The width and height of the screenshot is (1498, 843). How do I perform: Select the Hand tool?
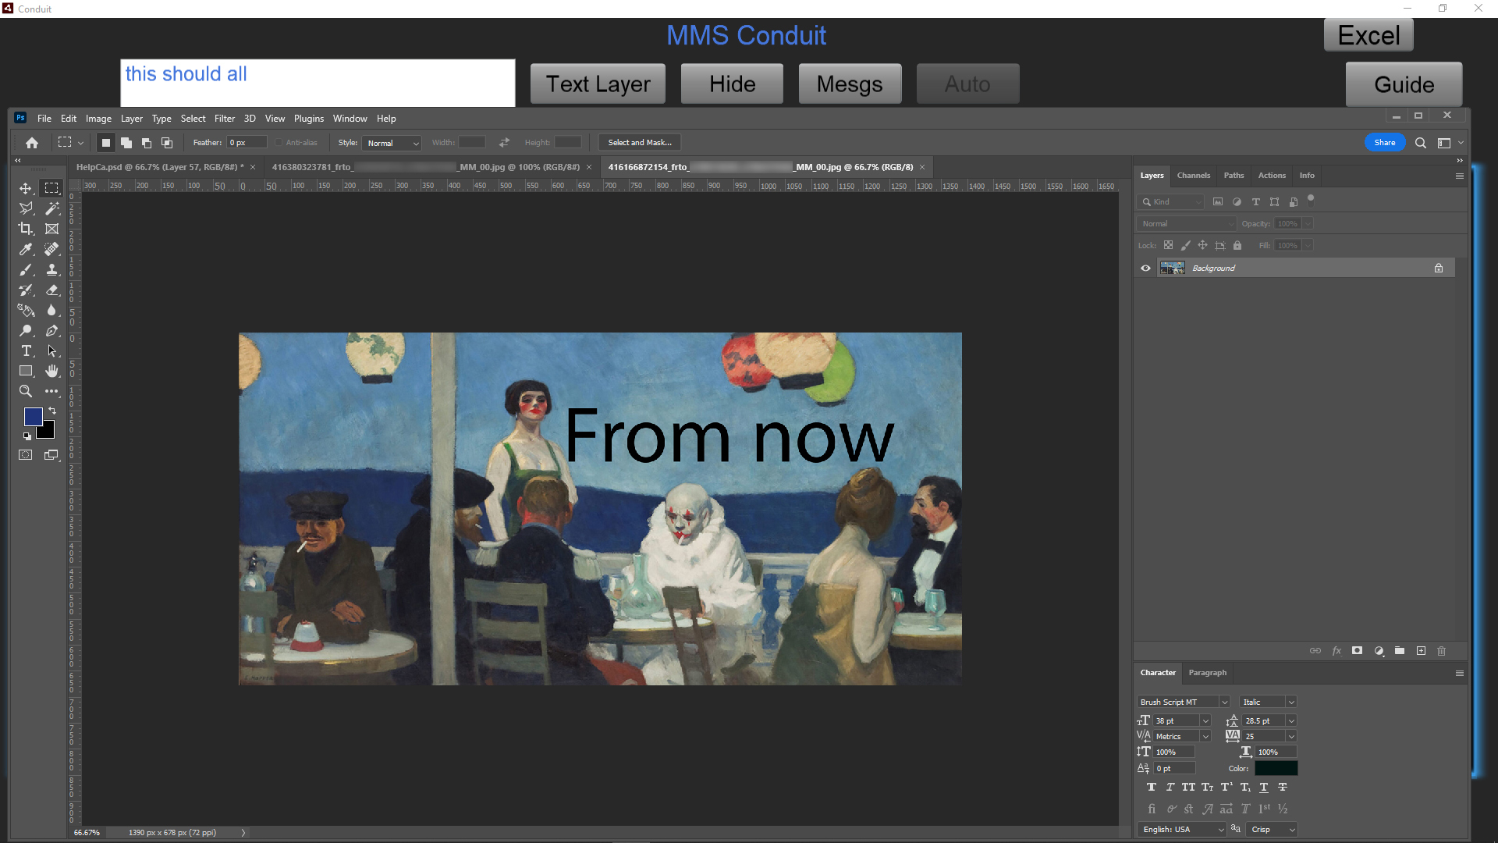tap(51, 371)
